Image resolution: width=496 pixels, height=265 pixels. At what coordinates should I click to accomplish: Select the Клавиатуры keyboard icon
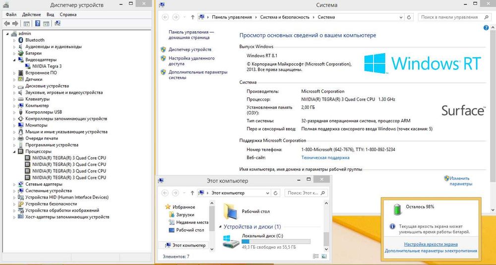21,99
